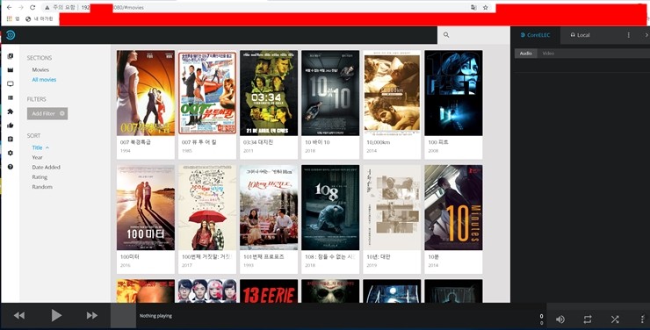Click the now-playing thumbnail placeholder

(x=123, y=316)
